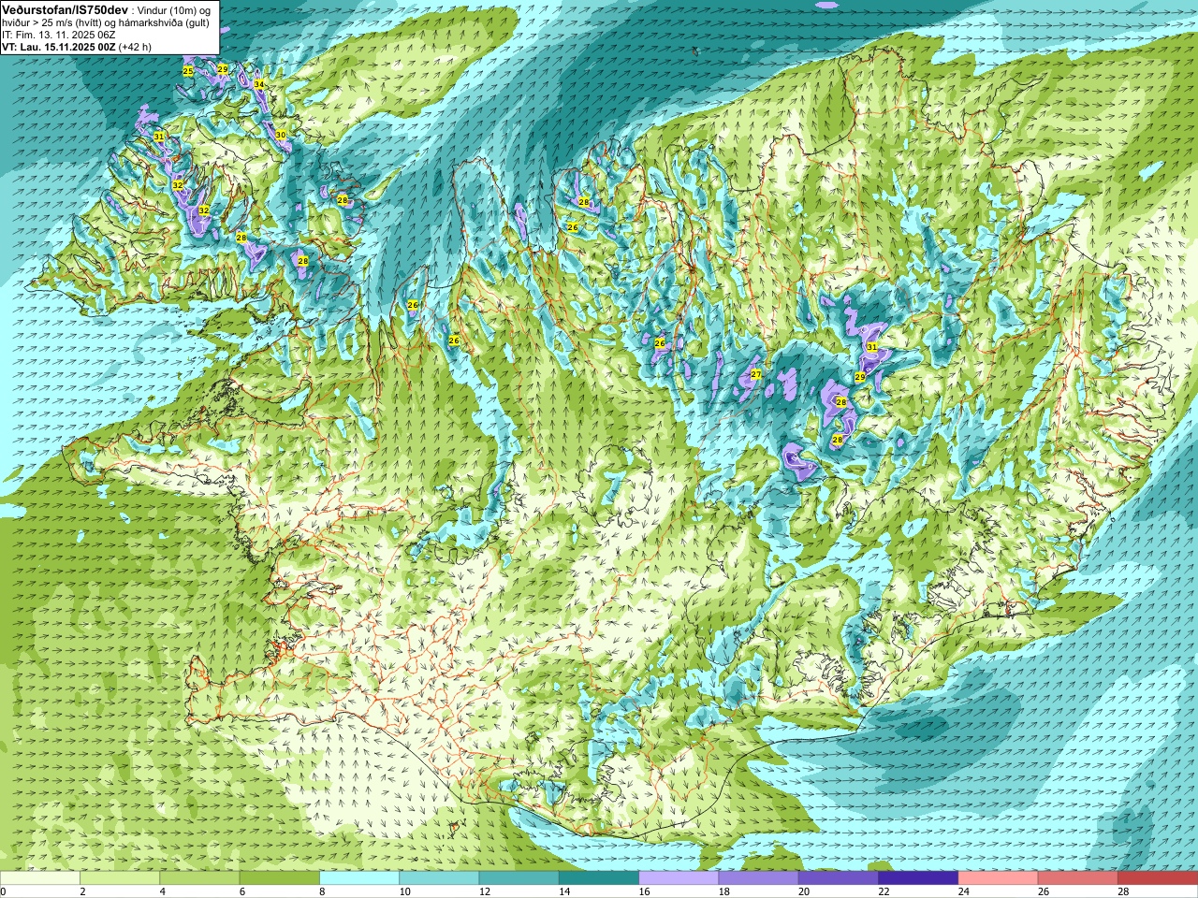This screenshot has width=1198, height=898.
Task: Click the 'Veðurstofan/IS750dev' title text
Action: [65, 8]
